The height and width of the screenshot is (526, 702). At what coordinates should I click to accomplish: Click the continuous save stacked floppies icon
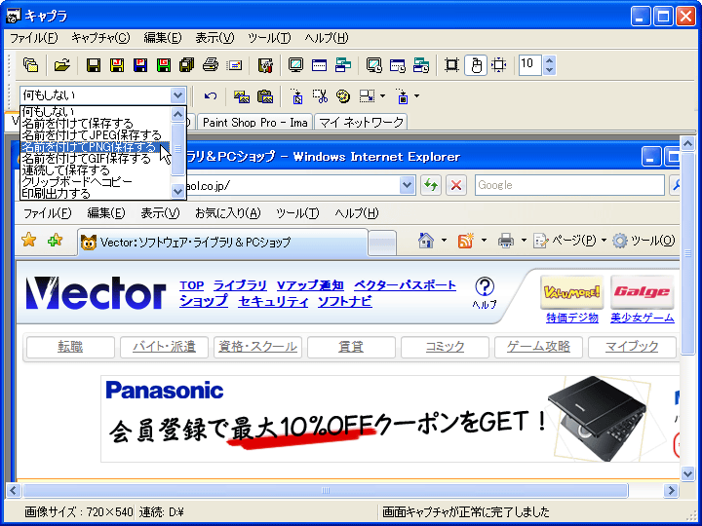tap(186, 65)
